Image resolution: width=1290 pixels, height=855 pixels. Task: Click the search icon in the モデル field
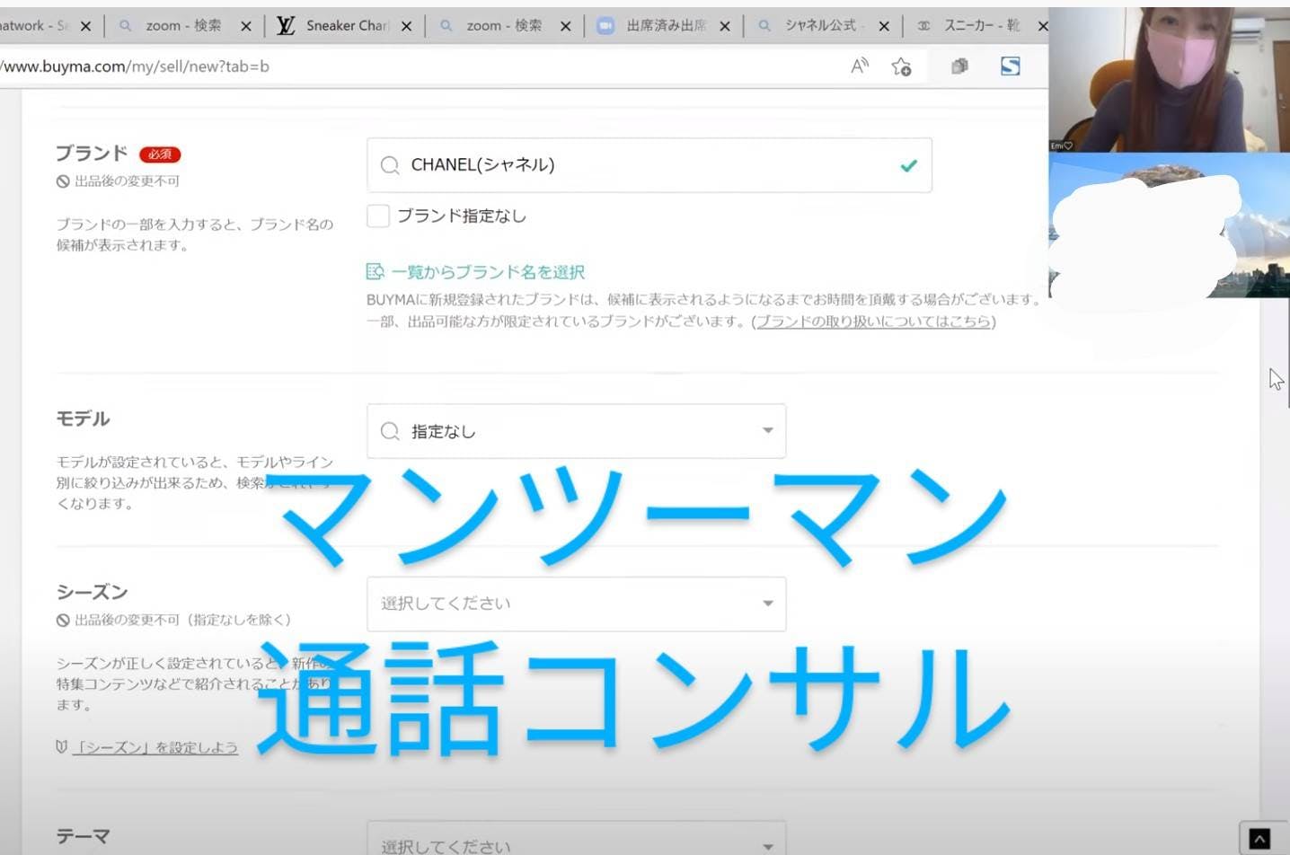click(390, 431)
